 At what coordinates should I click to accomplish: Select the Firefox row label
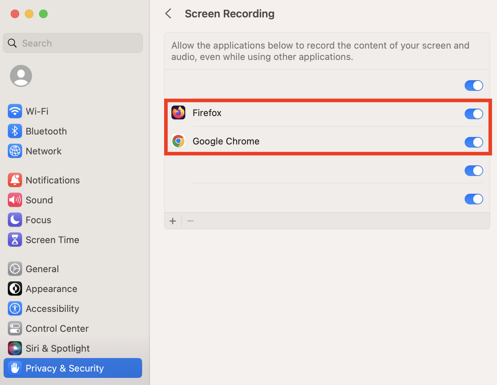point(207,113)
